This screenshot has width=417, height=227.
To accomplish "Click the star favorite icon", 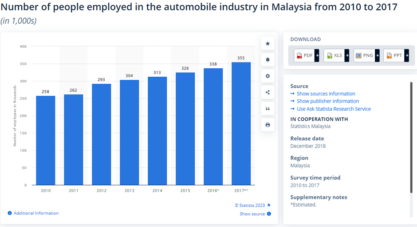I will point(268,43).
